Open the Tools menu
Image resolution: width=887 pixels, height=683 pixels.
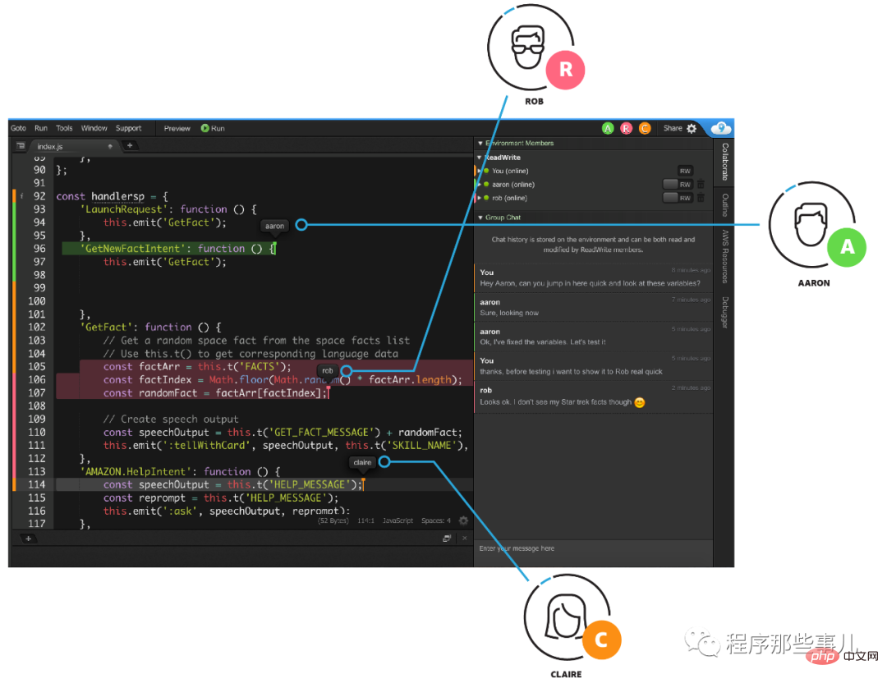point(64,128)
